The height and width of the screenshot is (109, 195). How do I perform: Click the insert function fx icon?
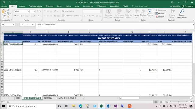pos(33,25)
